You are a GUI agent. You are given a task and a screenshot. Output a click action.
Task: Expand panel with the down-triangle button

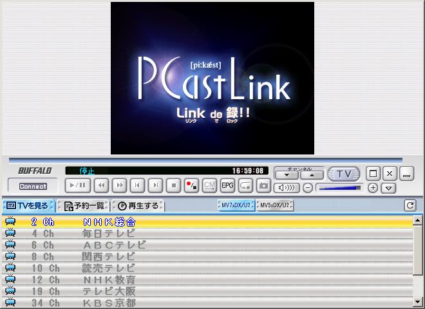(389, 188)
